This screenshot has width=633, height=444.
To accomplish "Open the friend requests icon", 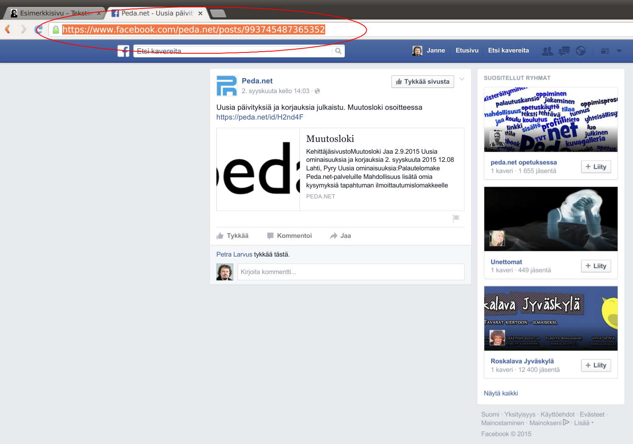I will (548, 51).
